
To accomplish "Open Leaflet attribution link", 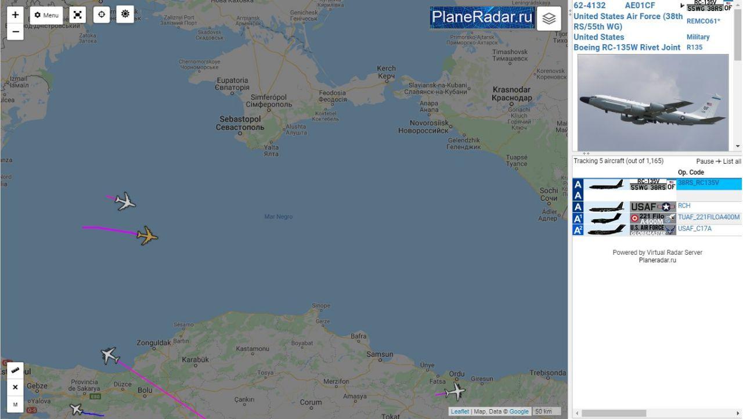I will (460, 411).
